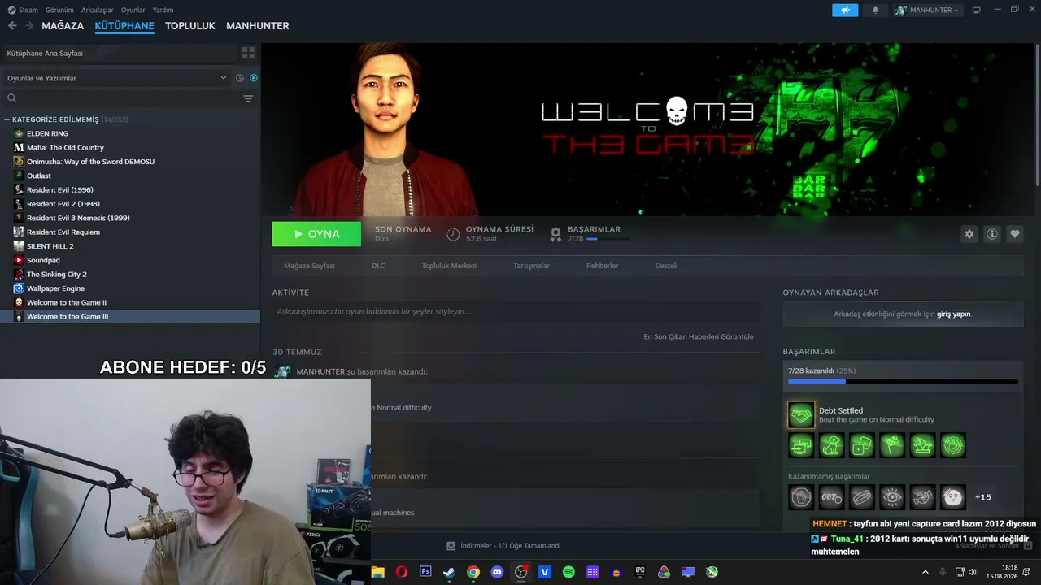
Task: Open the Oyunlar ve Yazılımlar dropdown
Action: tap(117, 78)
